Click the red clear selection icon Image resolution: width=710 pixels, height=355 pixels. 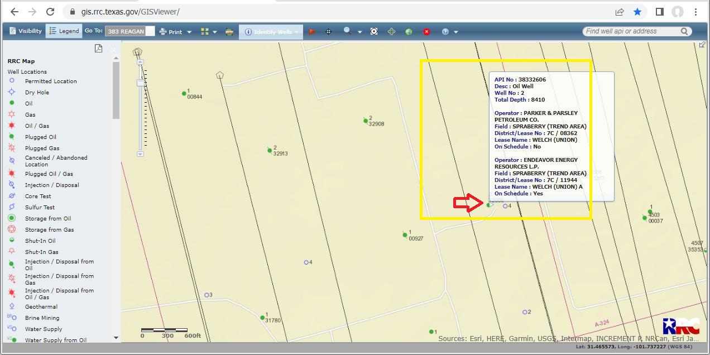coord(426,32)
